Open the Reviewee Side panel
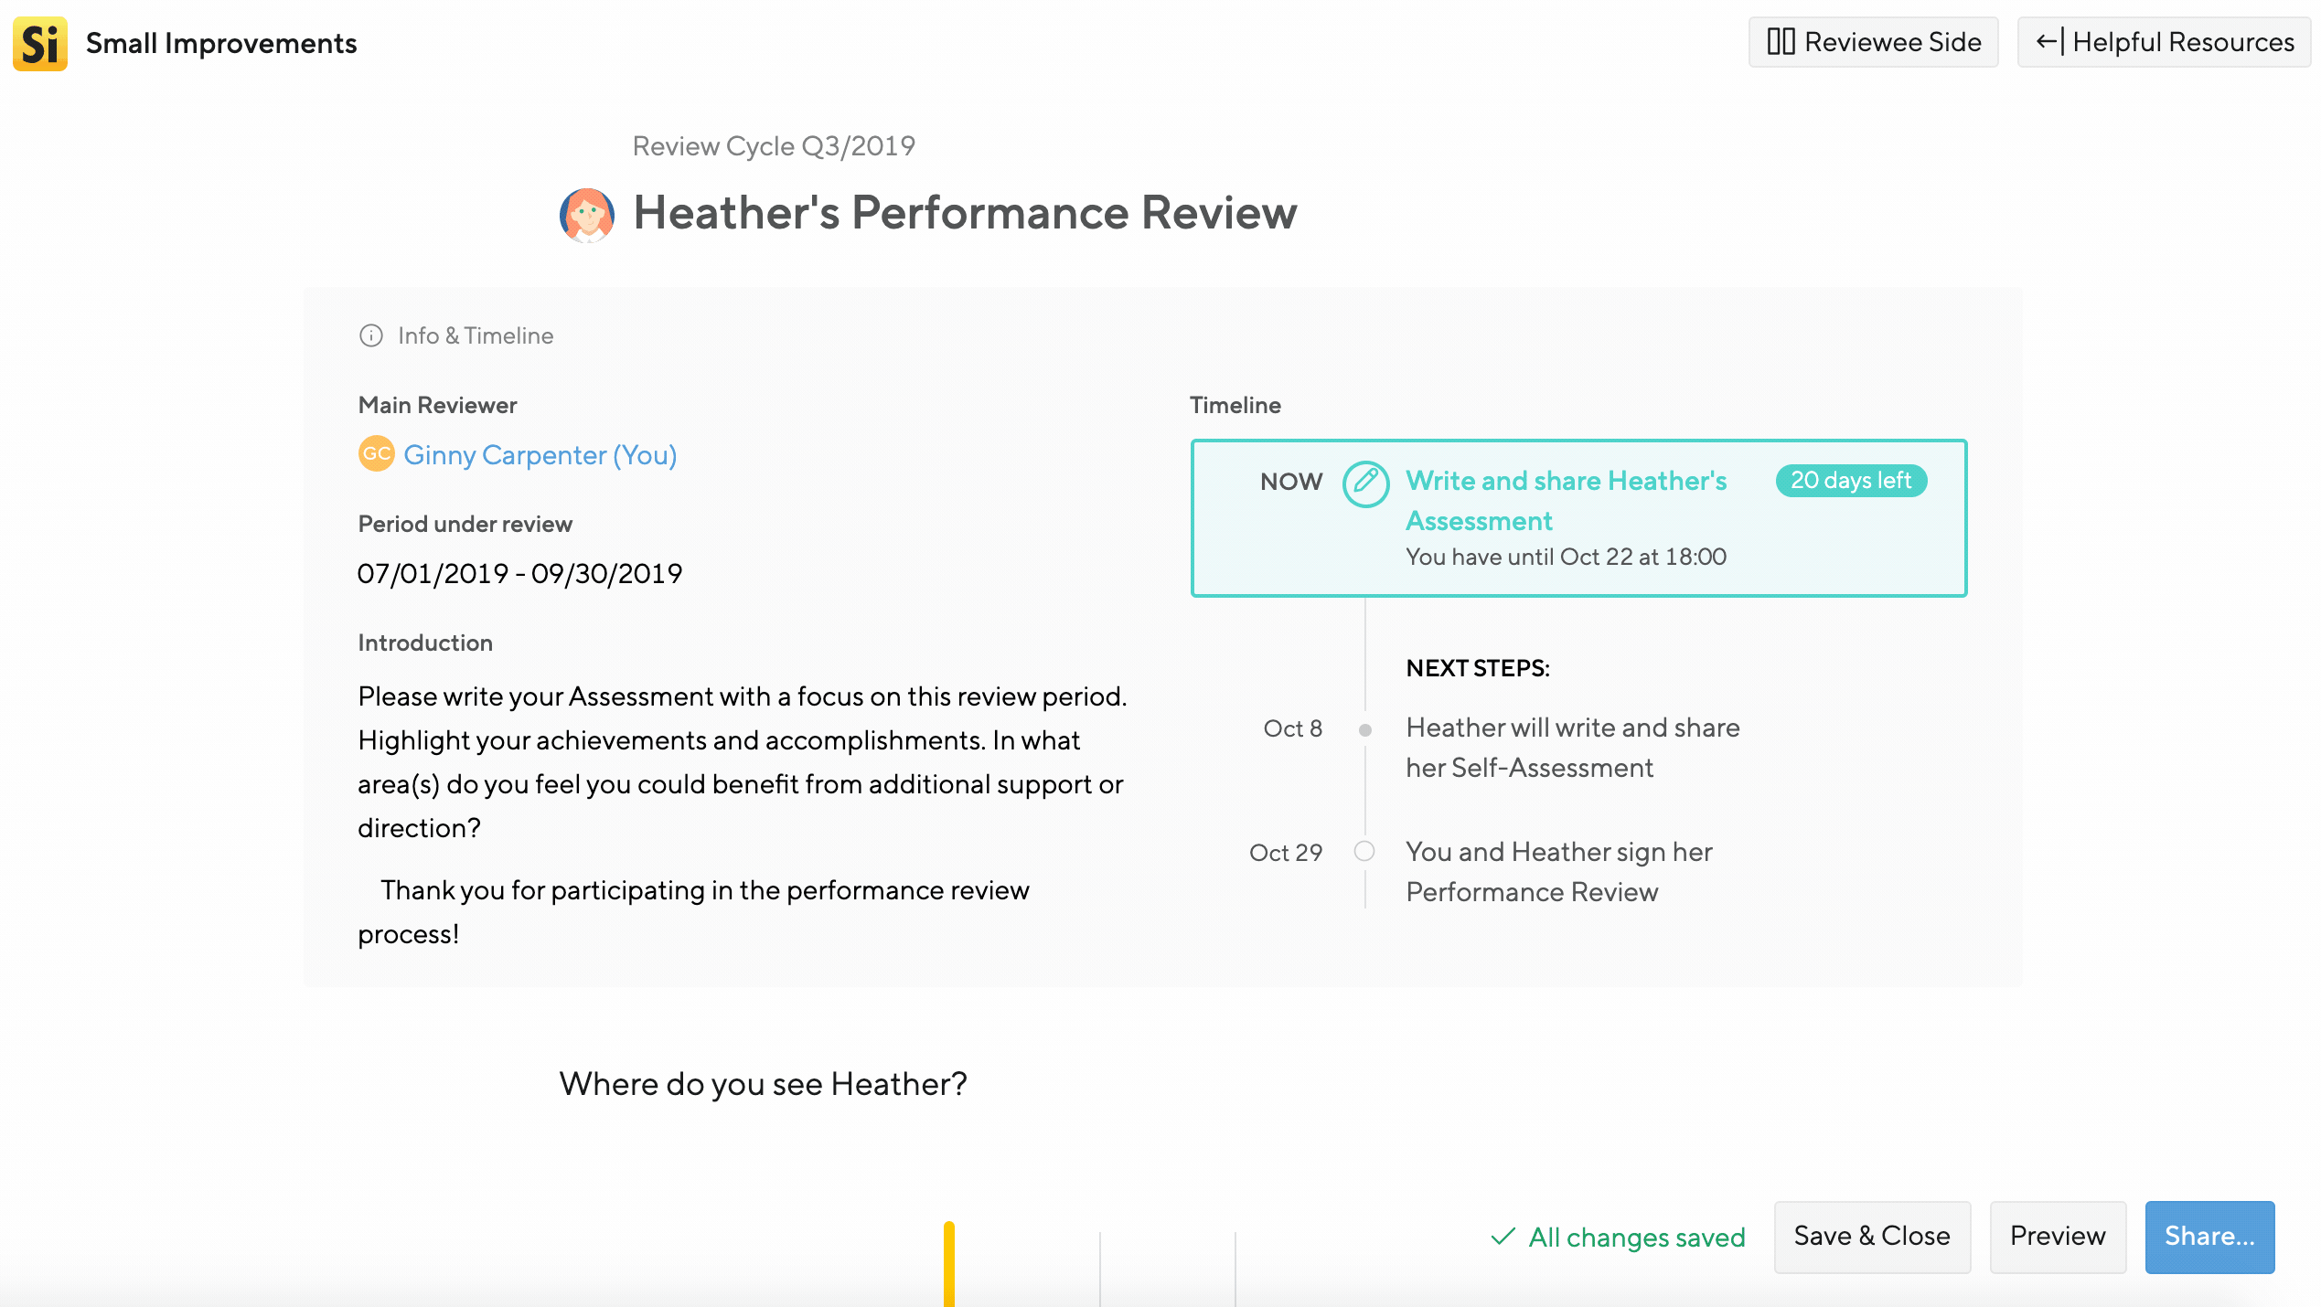The width and height of the screenshot is (2321, 1307). [x=1873, y=42]
